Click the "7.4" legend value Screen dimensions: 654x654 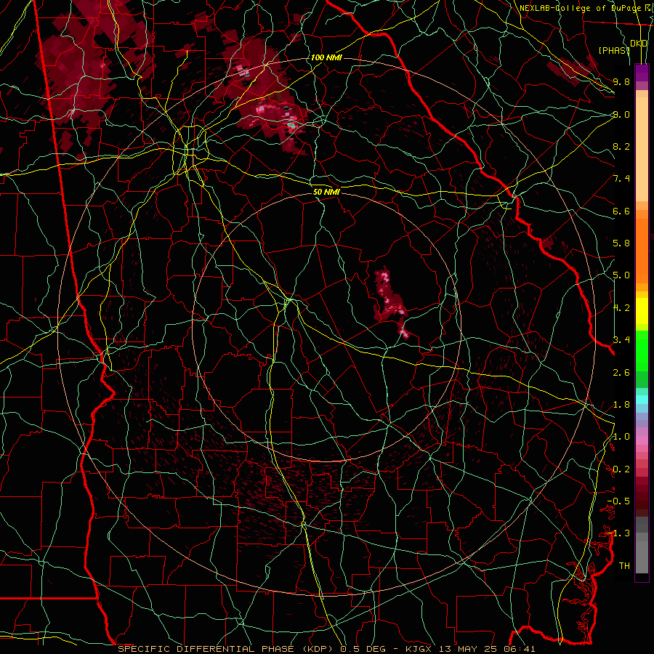pos(621,179)
